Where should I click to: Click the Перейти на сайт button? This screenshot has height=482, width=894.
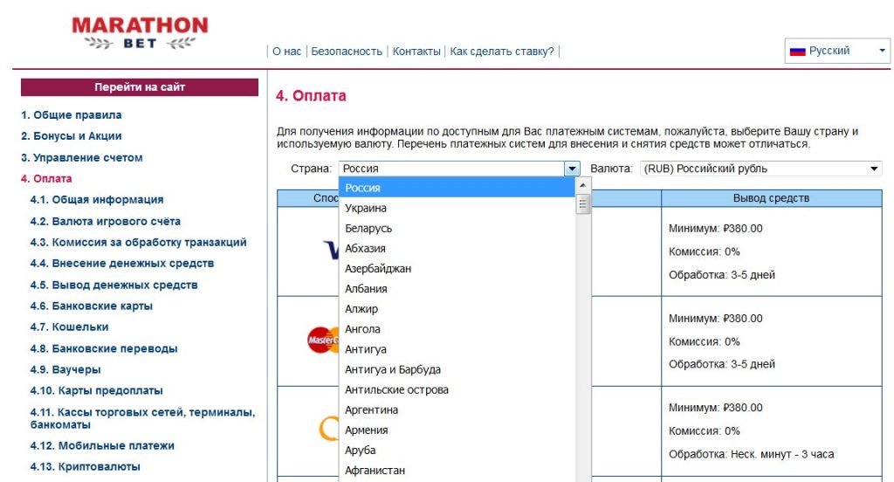[x=140, y=87]
